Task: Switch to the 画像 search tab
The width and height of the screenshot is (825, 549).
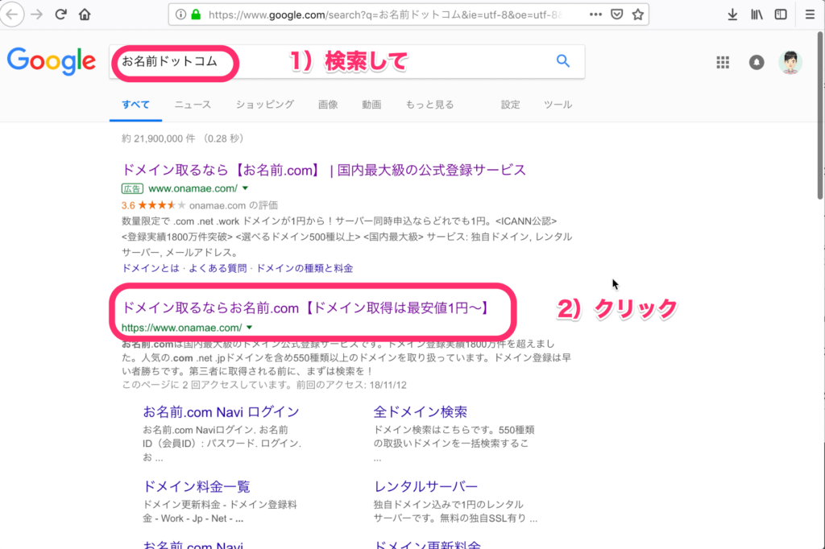Action: 328,104
